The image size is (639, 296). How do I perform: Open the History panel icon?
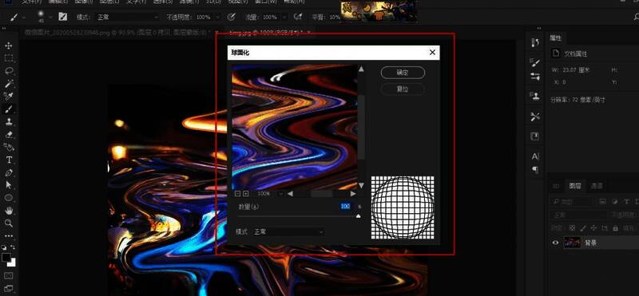tap(535, 42)
